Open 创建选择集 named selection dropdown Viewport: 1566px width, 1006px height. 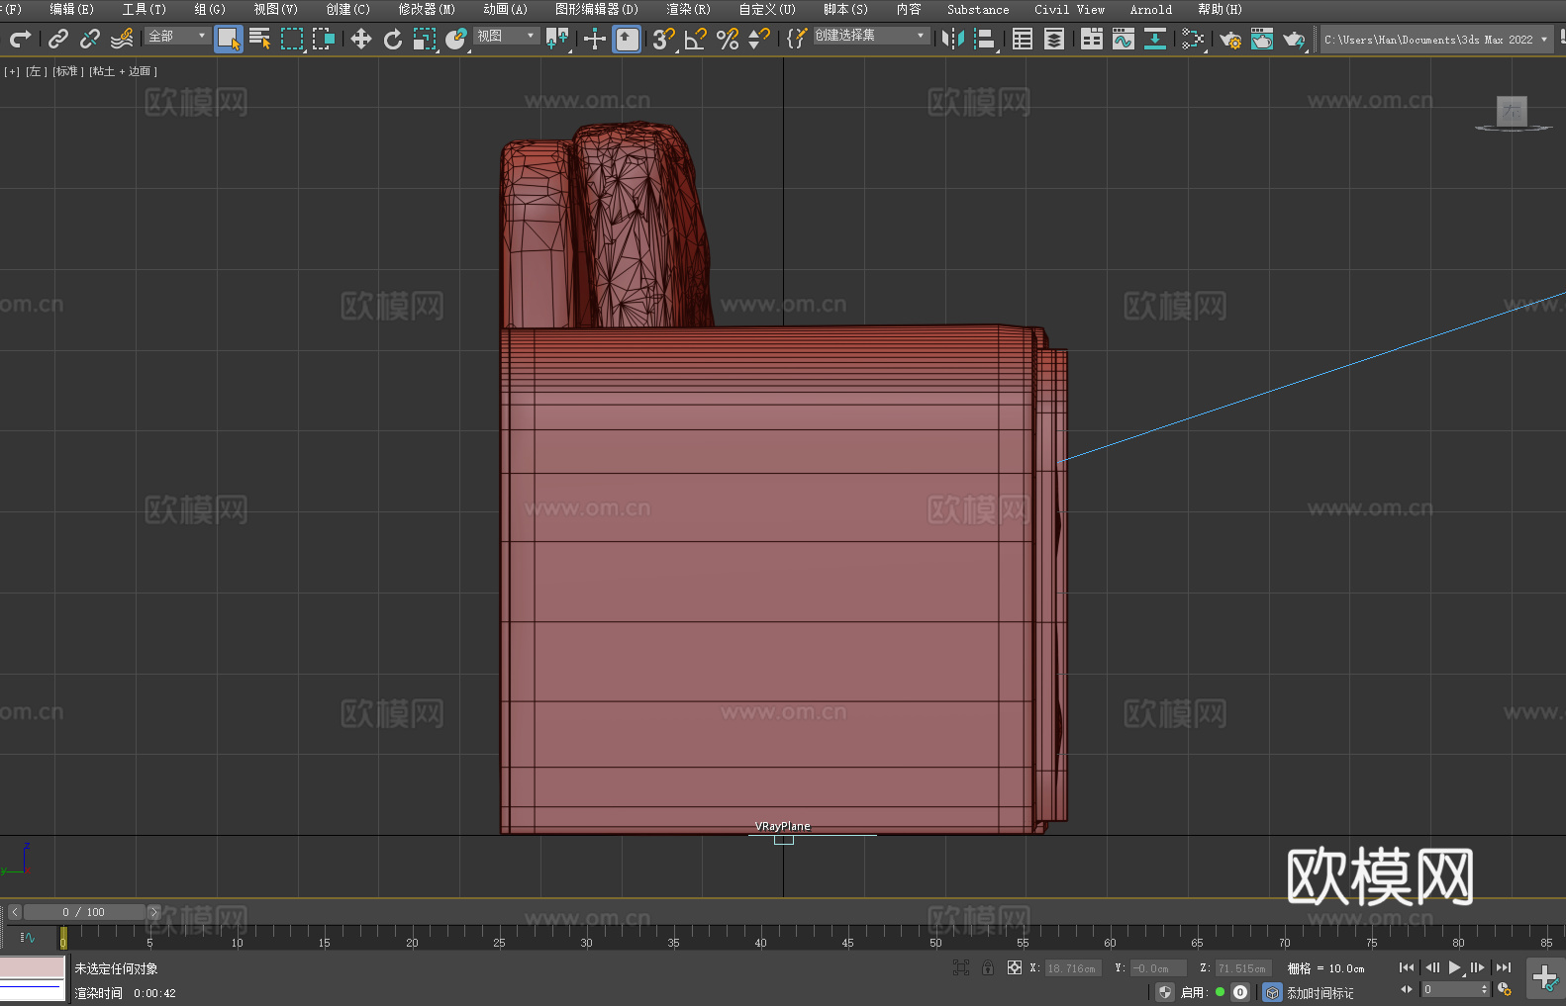[871, 36]
